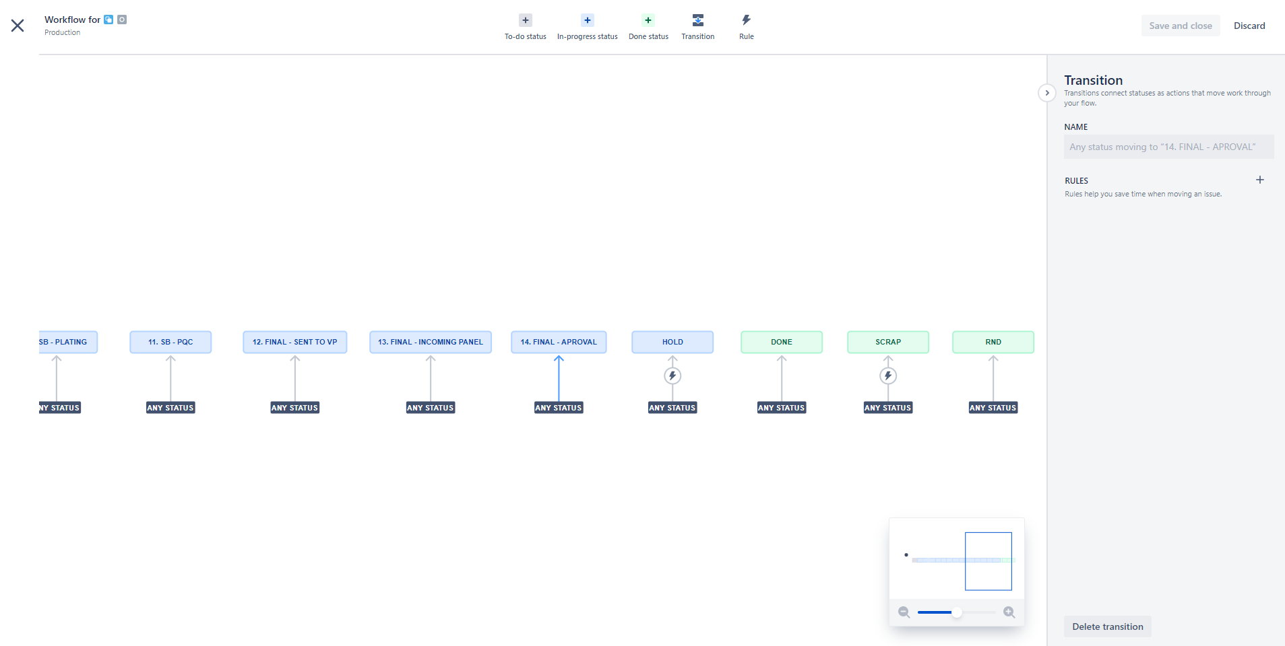This screenshot has height=646, width=1285.
Task: Click ANY STATUS under 14. FINAL - APROVAL
Action: [559, 408]
